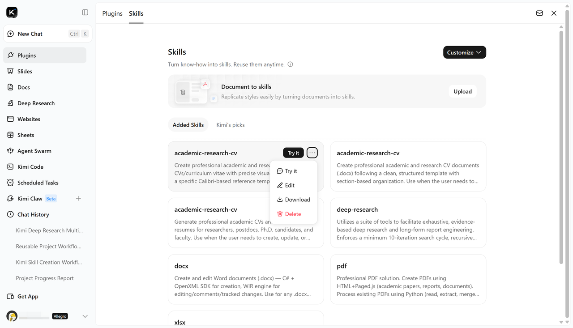Add new Kimi Claw with plus icon
This screenshot has height=328, width=573.
pyautogui.click(x=78, y=198)
